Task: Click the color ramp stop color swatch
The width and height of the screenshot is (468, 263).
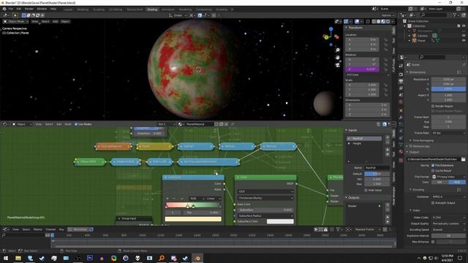Action: [x=193, y=219]
